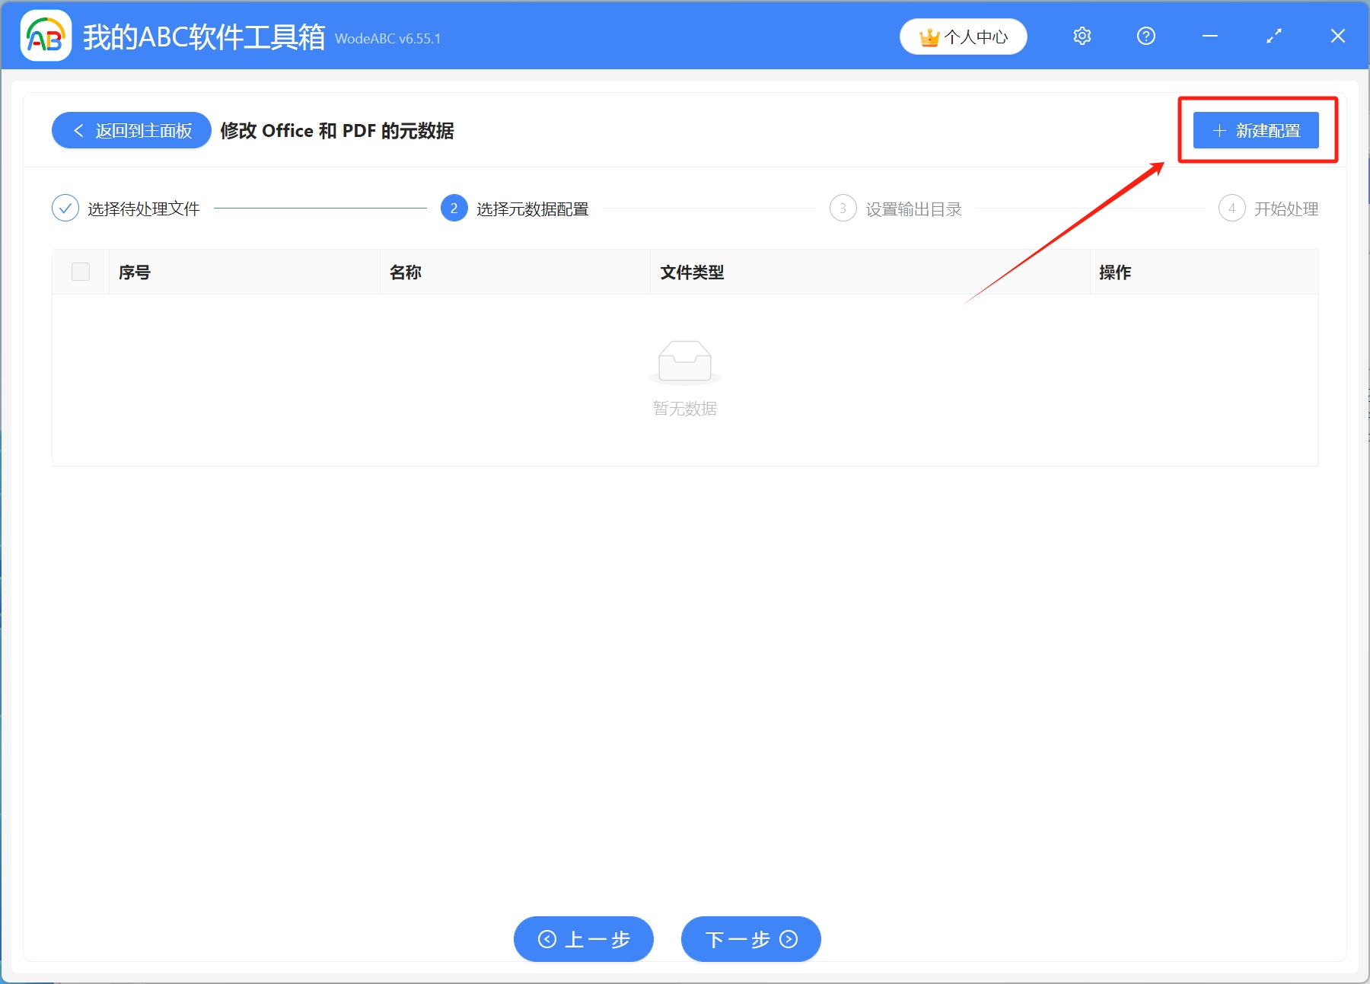Click the WodeABC app logo icon
Viewport: 1370px width, 984px height.
pyautogui.click(x=46, y=35)
